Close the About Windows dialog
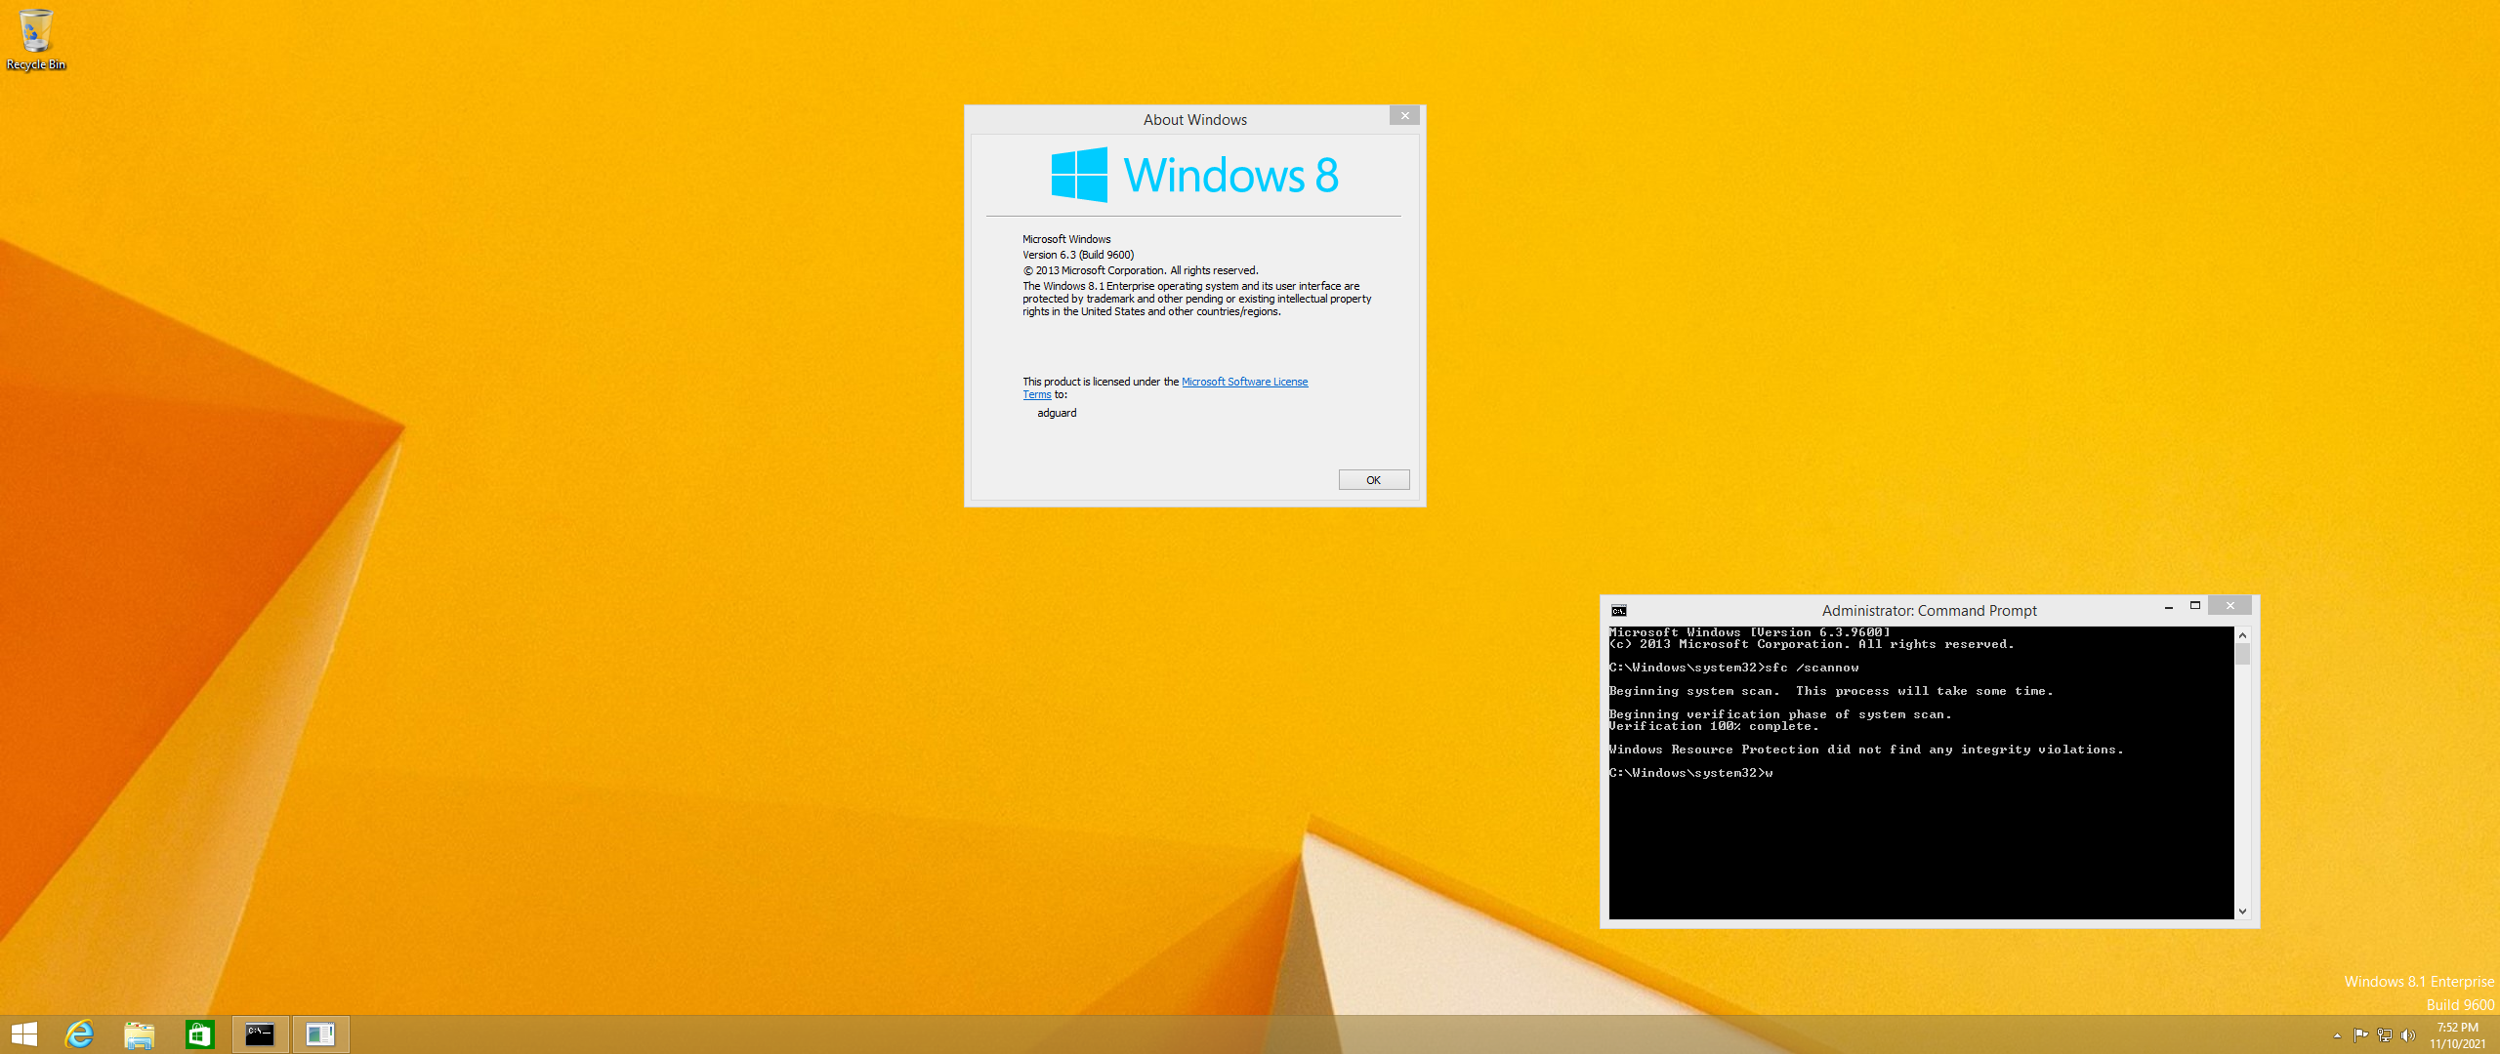 tap(1404, 116)
